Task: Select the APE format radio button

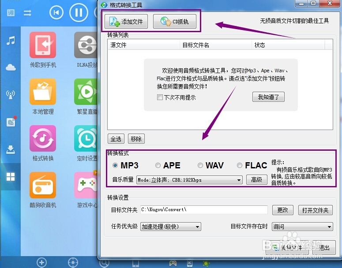Action: [x=158, y=165]
